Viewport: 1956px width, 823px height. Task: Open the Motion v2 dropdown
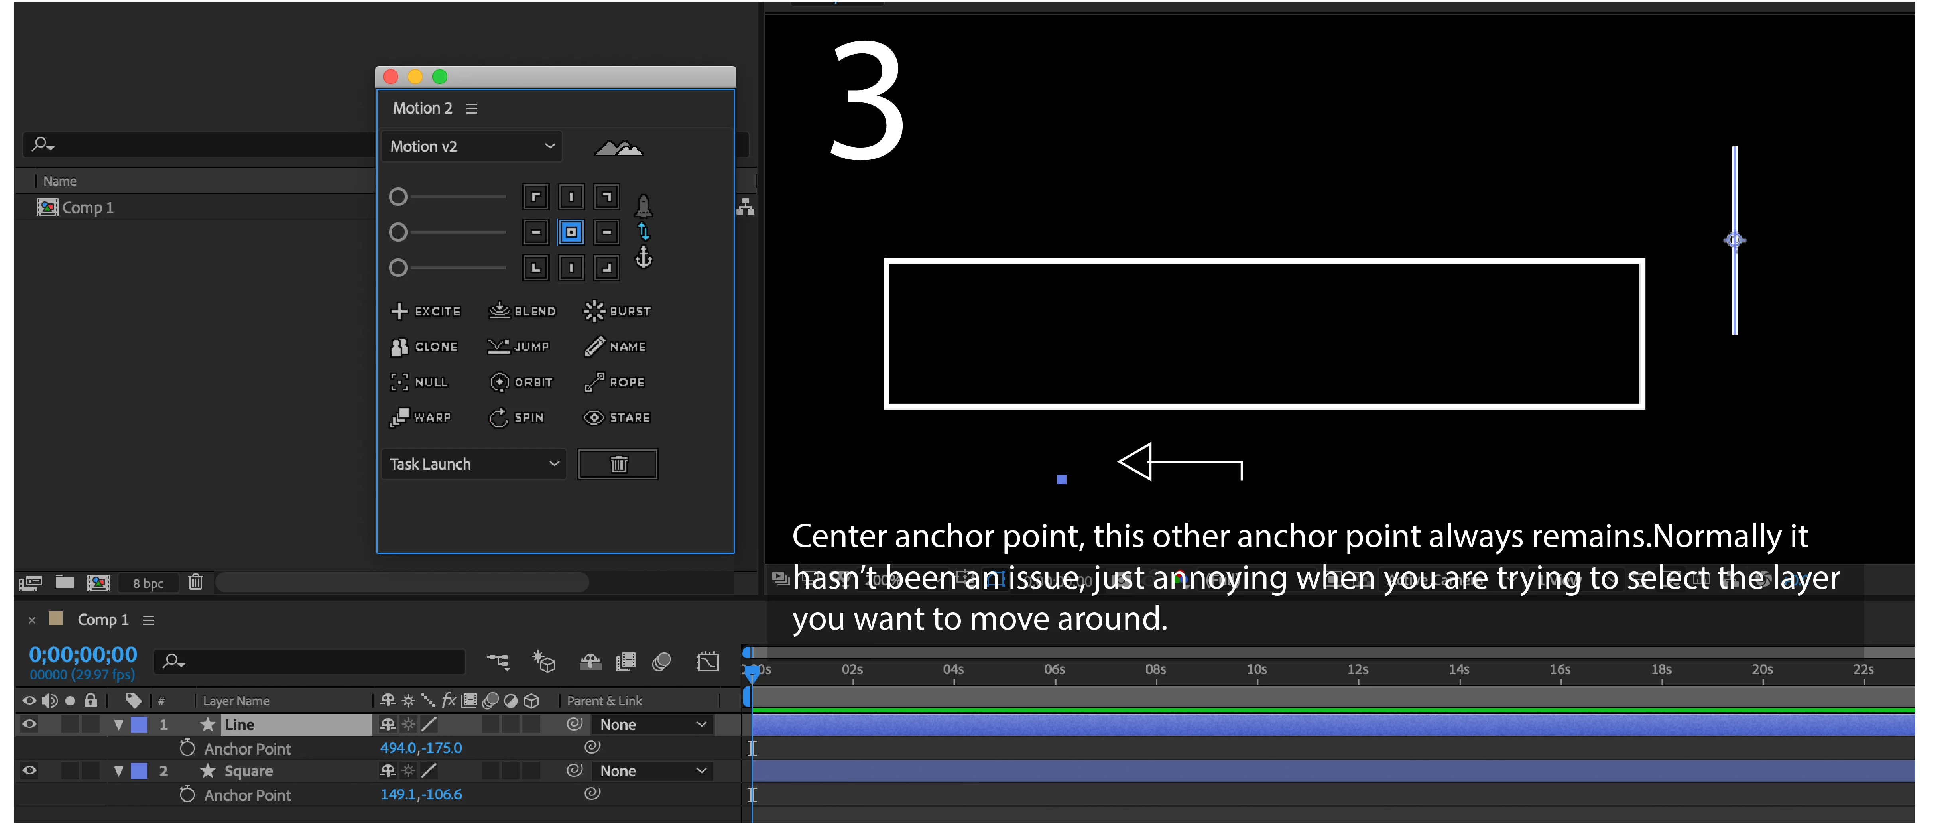tap(472, 146)
